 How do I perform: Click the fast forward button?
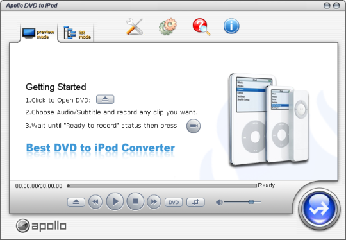click(x=154, y=201)
